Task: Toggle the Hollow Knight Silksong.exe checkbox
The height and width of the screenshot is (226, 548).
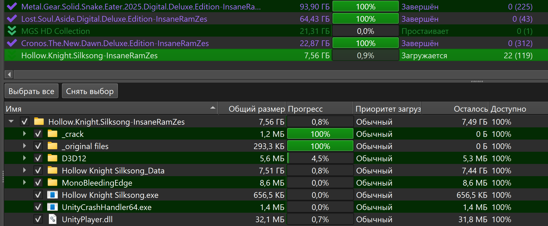Action: tap(38, 195)
